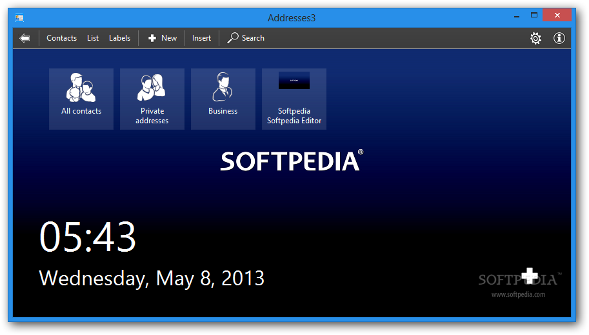Viewport: 589px width, 335px height.
Task: Minimize the Addresses3 window
Action: [517, 17]
